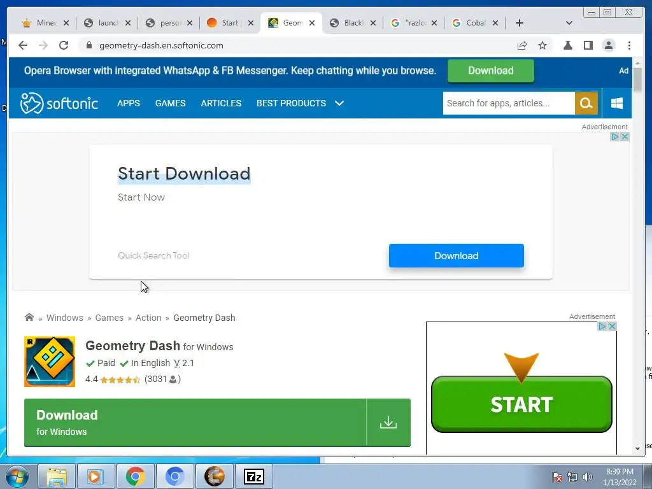Open the Chrome Labs flask icon
The width and height of the screenshot is (652, 489).
[567, 45]
